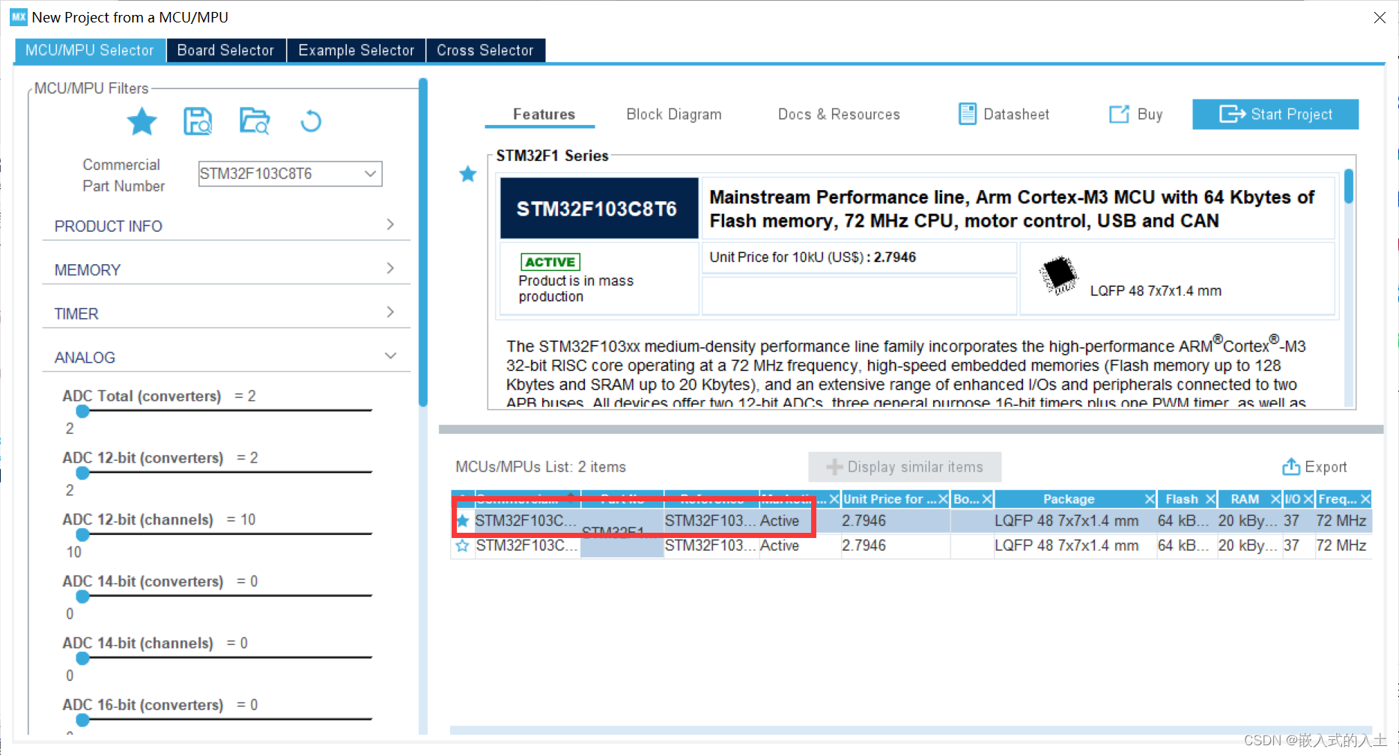Switch to the Board Selector tab
This screenshot has width=1399, height=755.
click(225, 50)
